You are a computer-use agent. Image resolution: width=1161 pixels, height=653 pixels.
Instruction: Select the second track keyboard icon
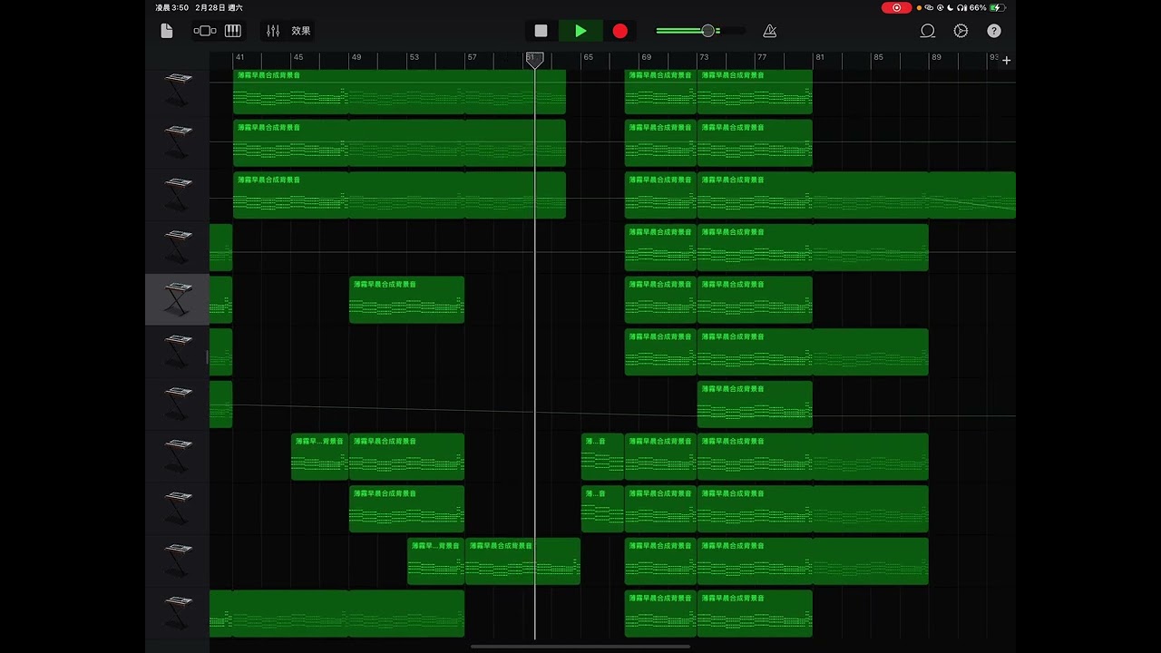[178, 143]
